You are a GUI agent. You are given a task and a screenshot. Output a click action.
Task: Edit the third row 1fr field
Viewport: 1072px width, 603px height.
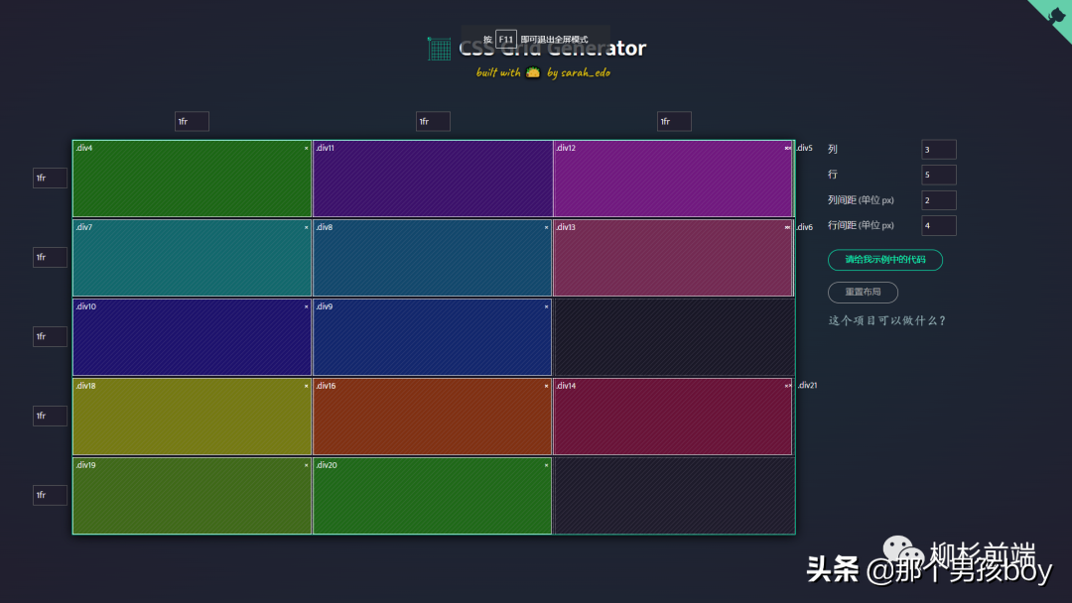tap(50, 336)
